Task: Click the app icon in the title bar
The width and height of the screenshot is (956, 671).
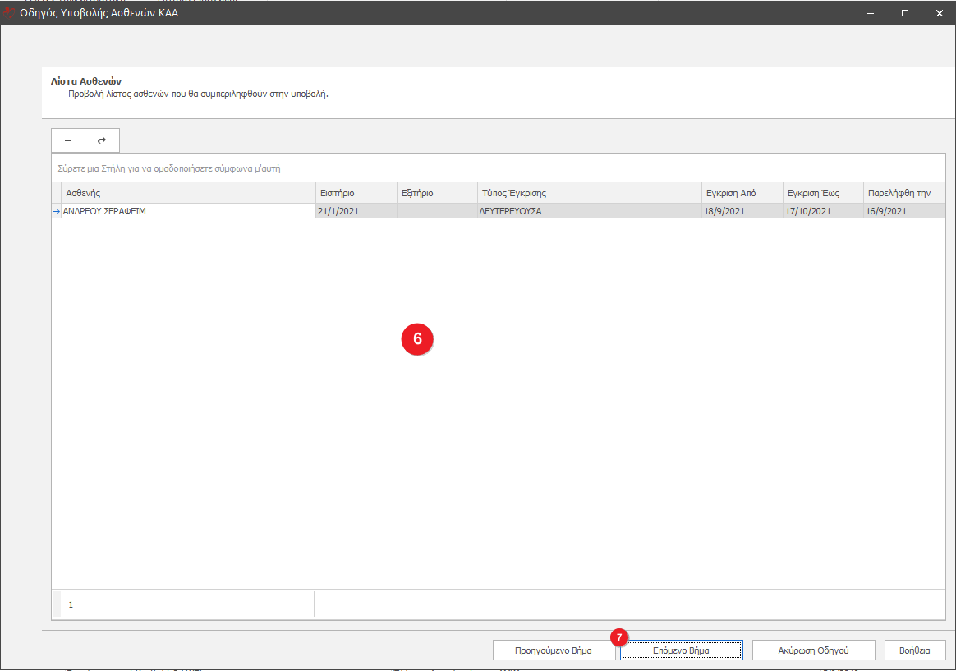Action: (9, 12)
